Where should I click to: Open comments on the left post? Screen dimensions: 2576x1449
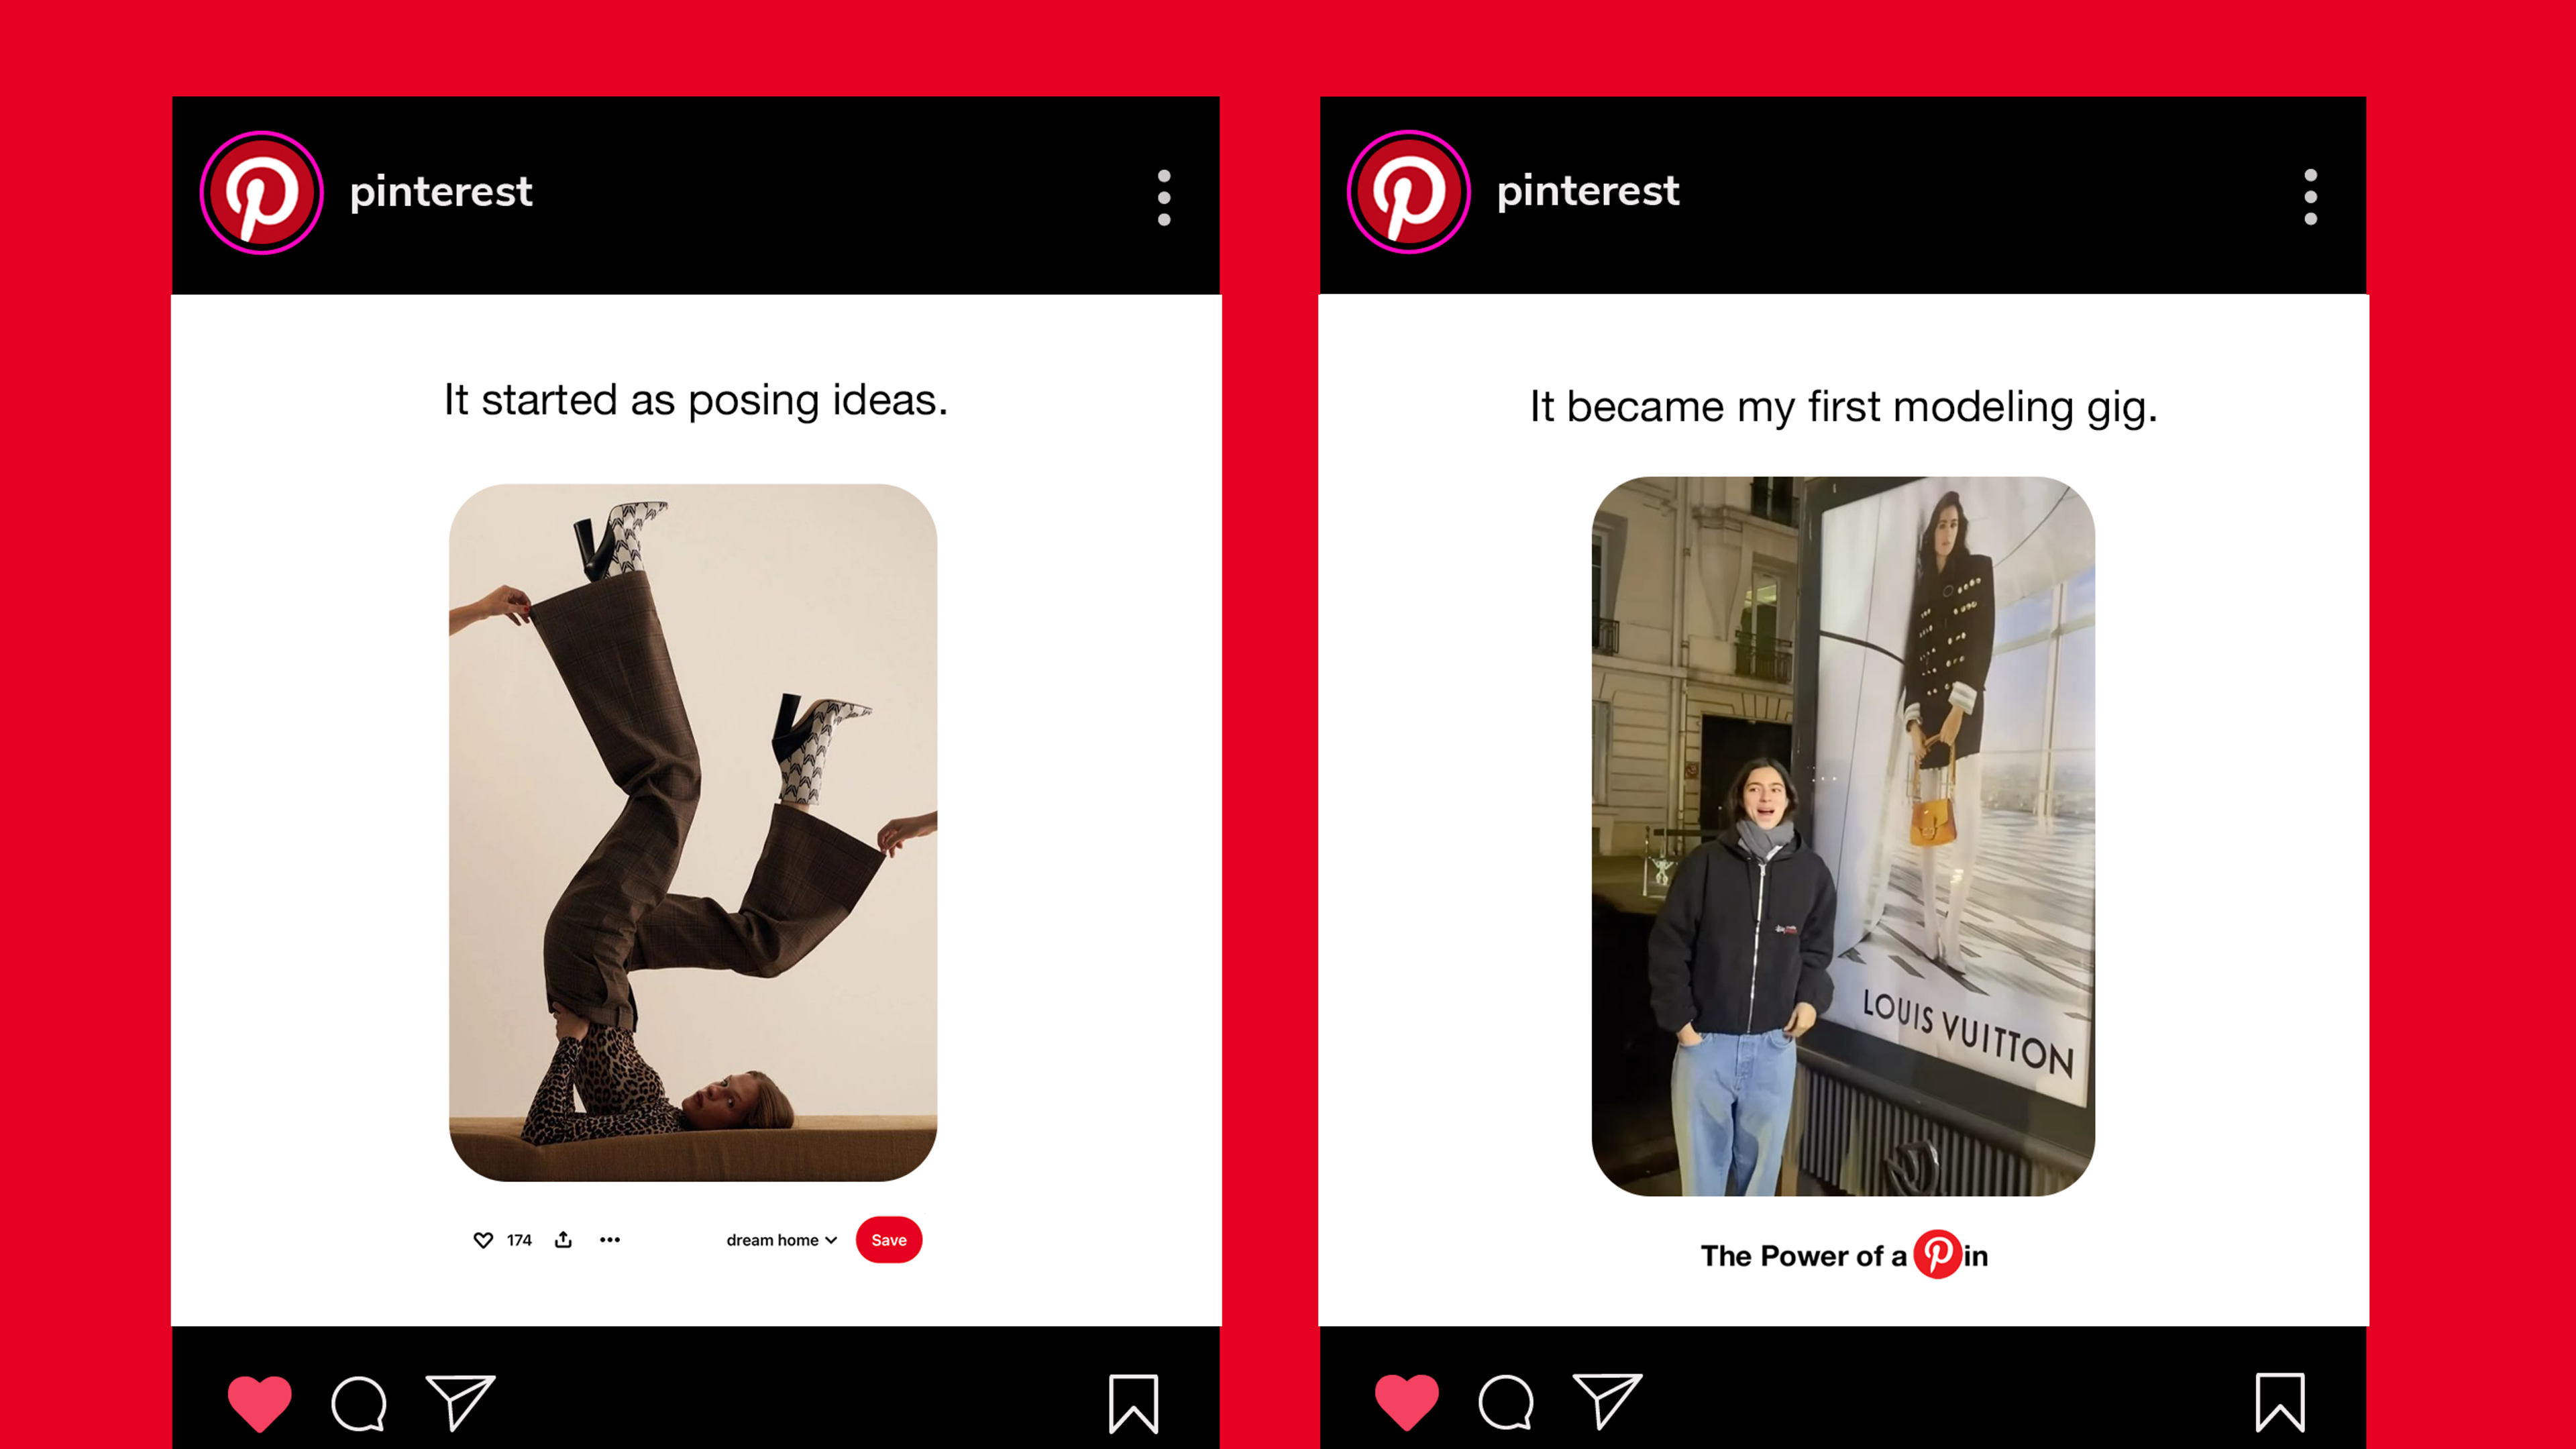pyautogui.click(x=359, y=1403)
